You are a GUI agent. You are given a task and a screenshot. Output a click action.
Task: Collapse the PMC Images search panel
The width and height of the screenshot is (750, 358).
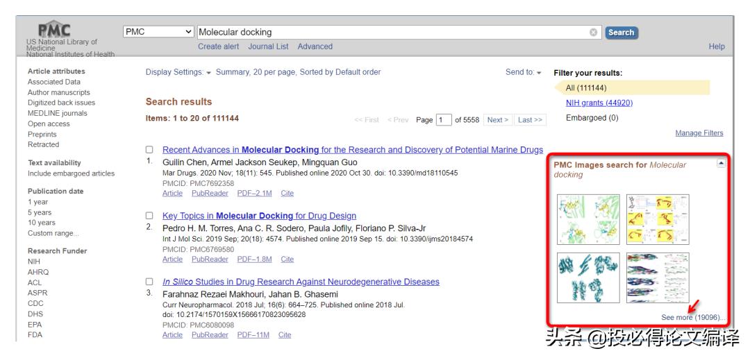point(722,164)
